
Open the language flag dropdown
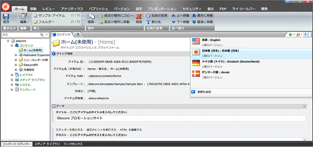pyautogui.click(x=299, y=34)
